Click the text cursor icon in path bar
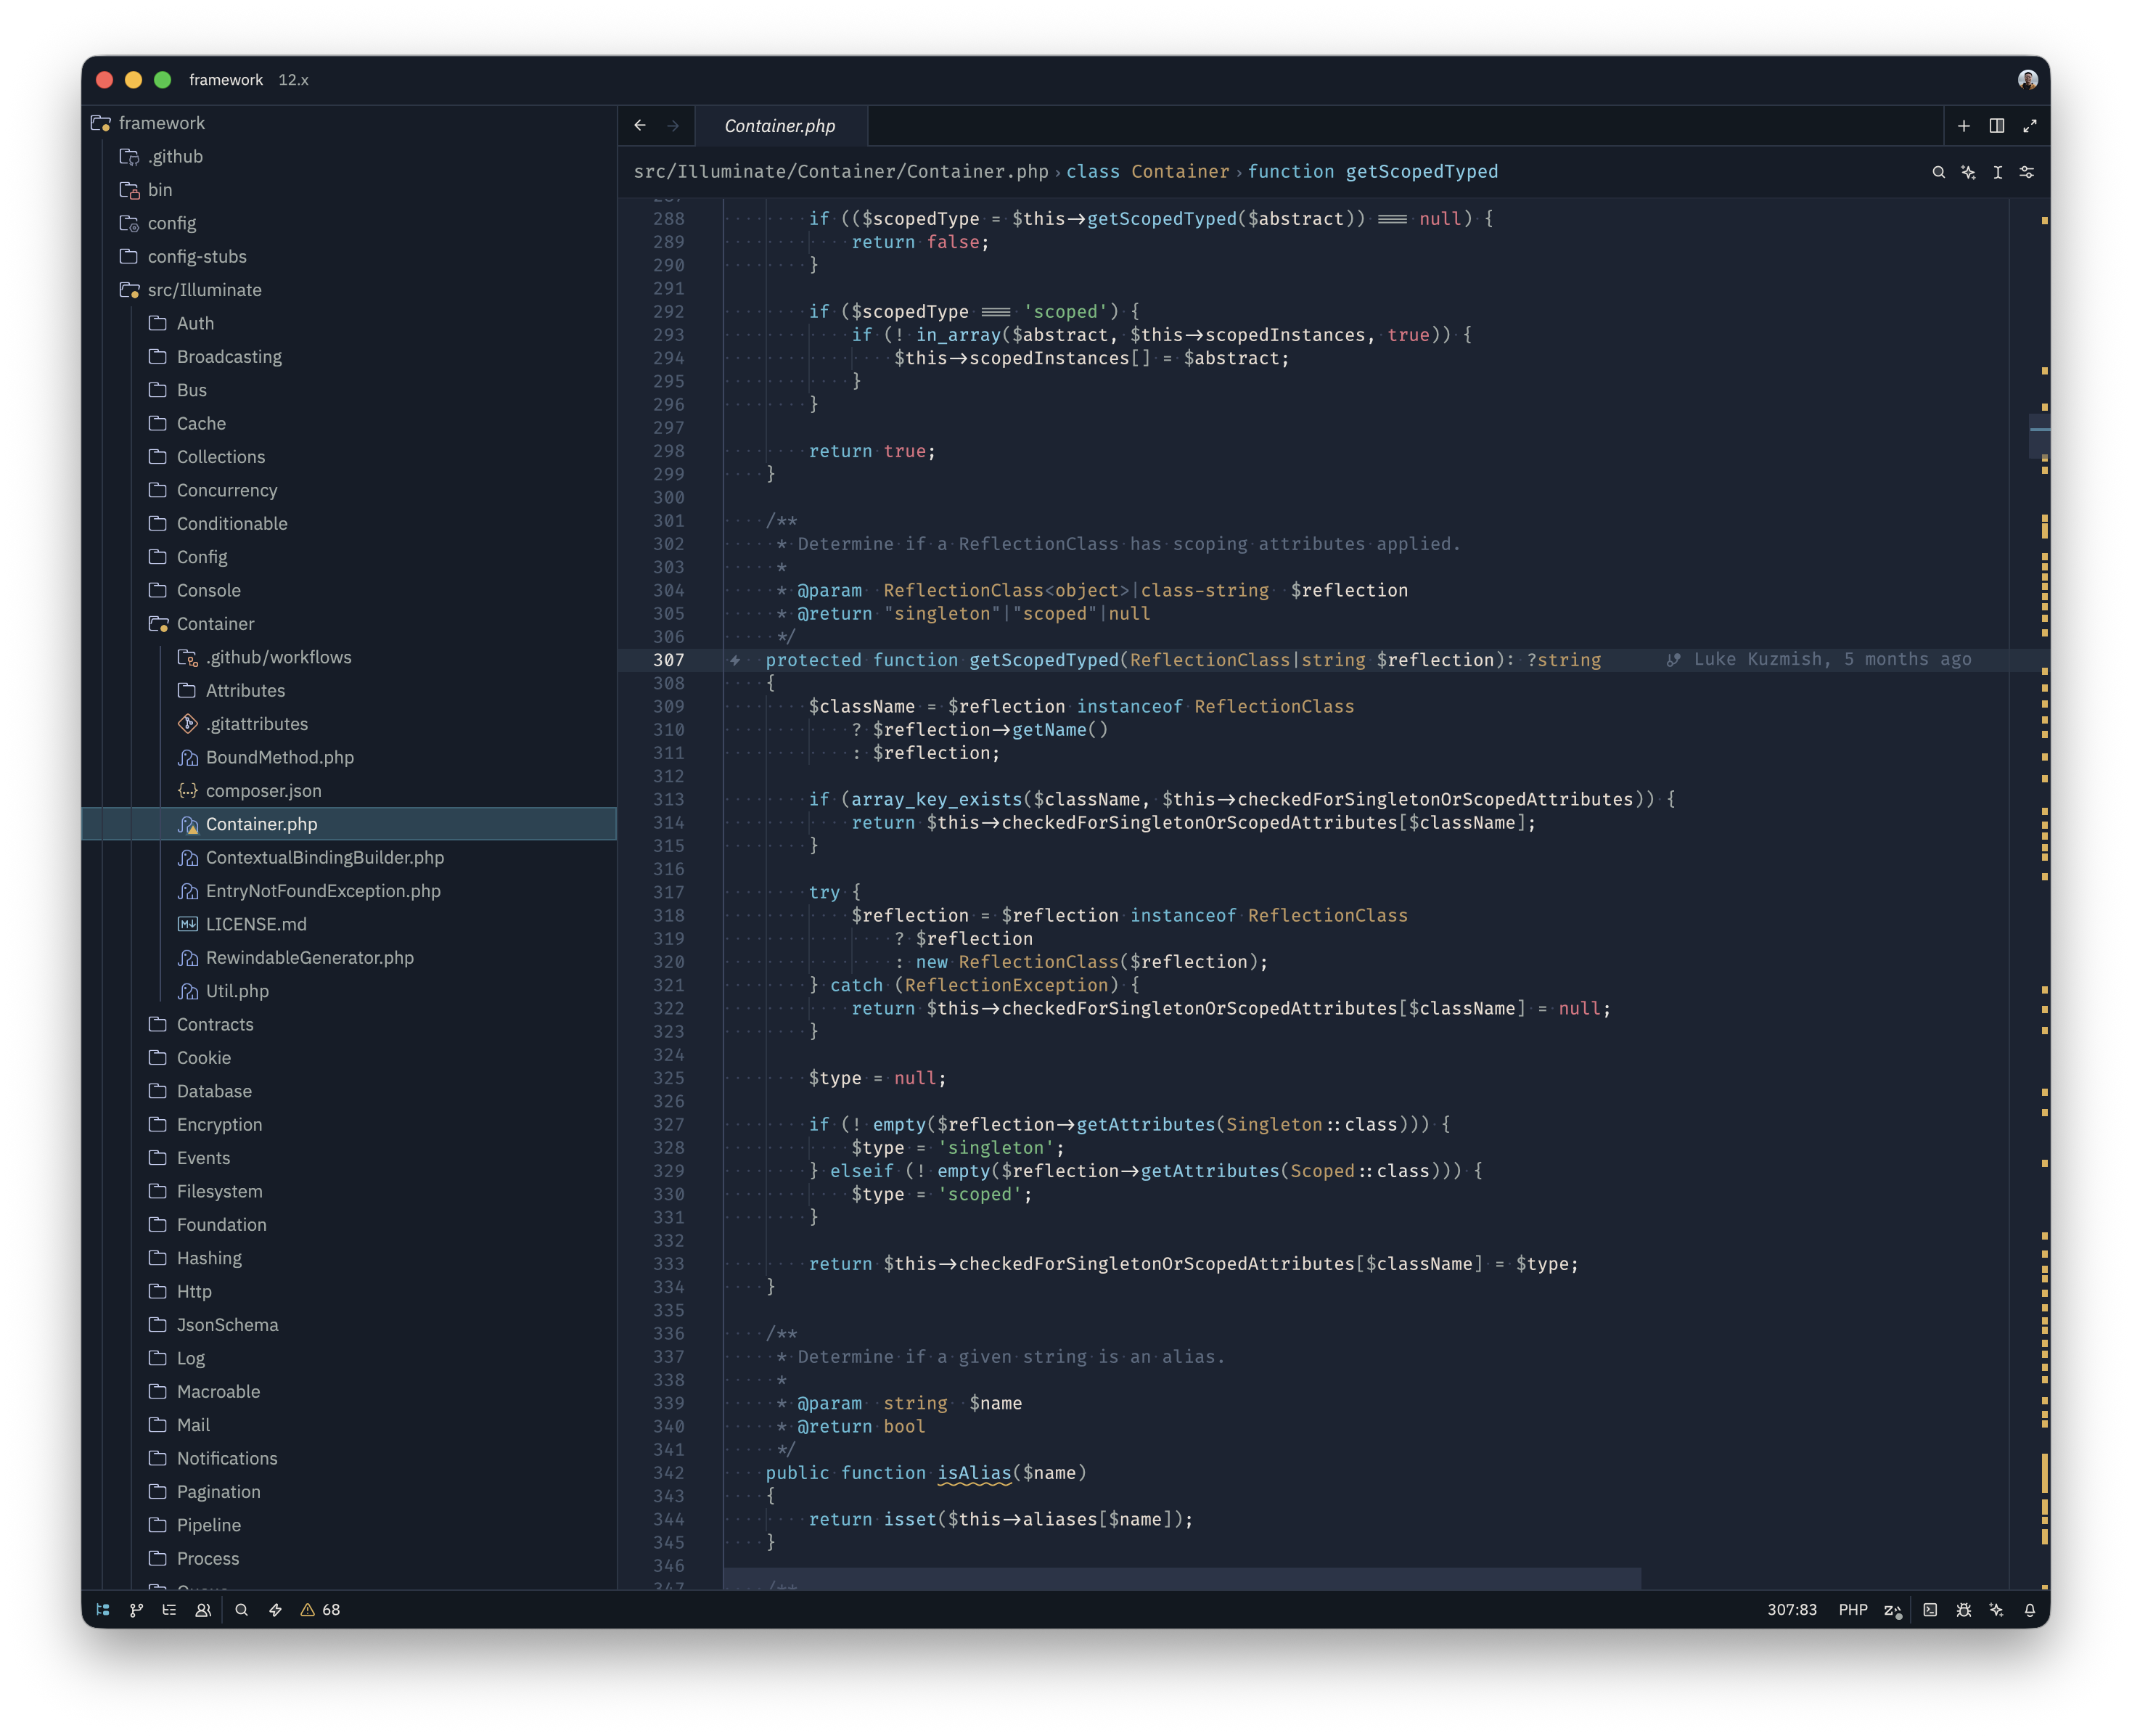Screen dimensions: 2132x1736 (x=1997, y=172)
